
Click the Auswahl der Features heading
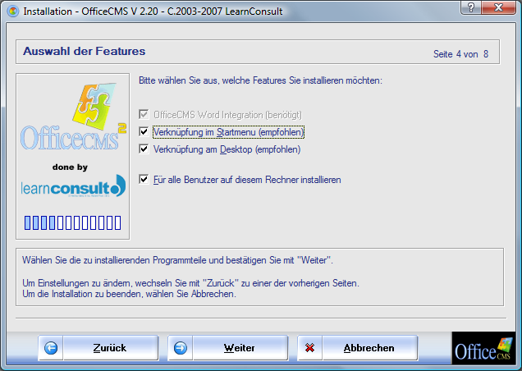point(85,51)
